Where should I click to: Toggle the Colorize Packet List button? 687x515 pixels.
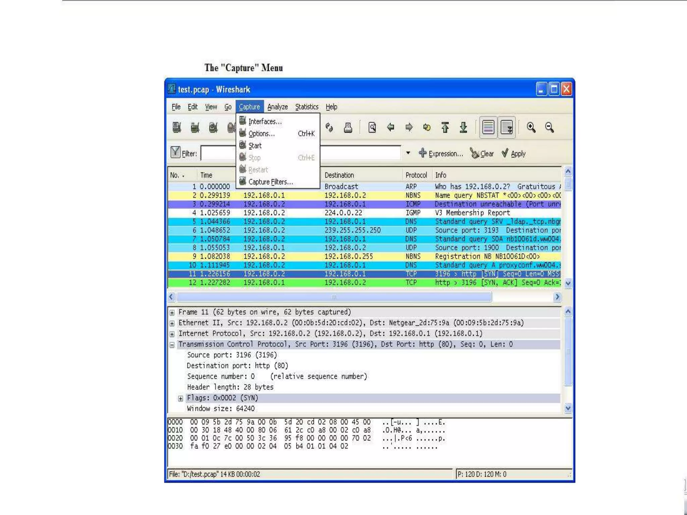(x=488, y=127)
